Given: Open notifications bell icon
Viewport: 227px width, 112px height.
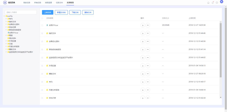Looking at the screenshot, I should point(213,3).
